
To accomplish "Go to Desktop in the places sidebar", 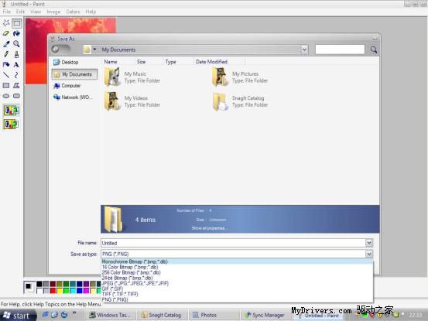I will (66, 62).
